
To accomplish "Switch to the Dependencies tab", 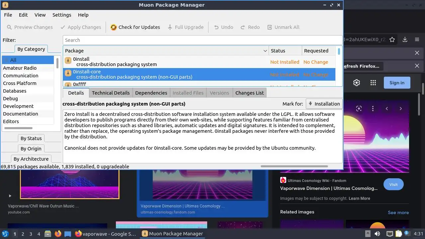I will pyautogui.click(x=151, y=93).
